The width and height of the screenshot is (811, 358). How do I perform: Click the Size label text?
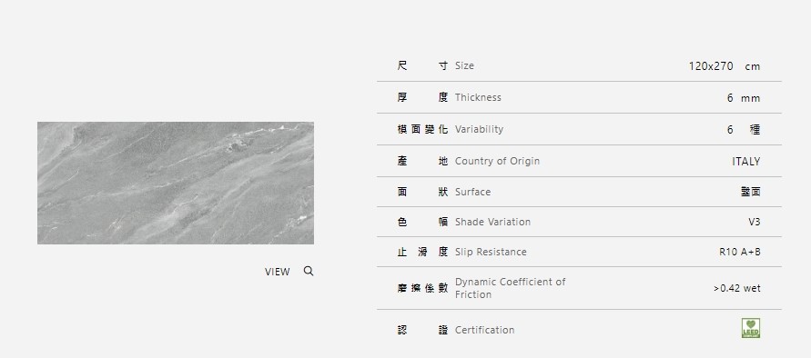pos(464,65)
